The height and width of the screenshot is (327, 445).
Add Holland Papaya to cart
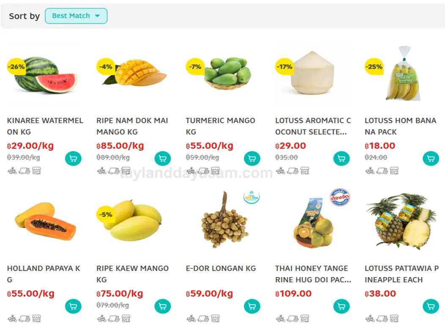(x=73, y=306)
